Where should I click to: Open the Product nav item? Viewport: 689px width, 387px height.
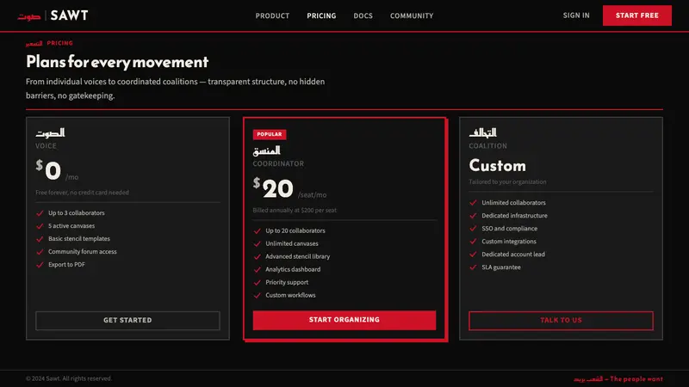272,15
